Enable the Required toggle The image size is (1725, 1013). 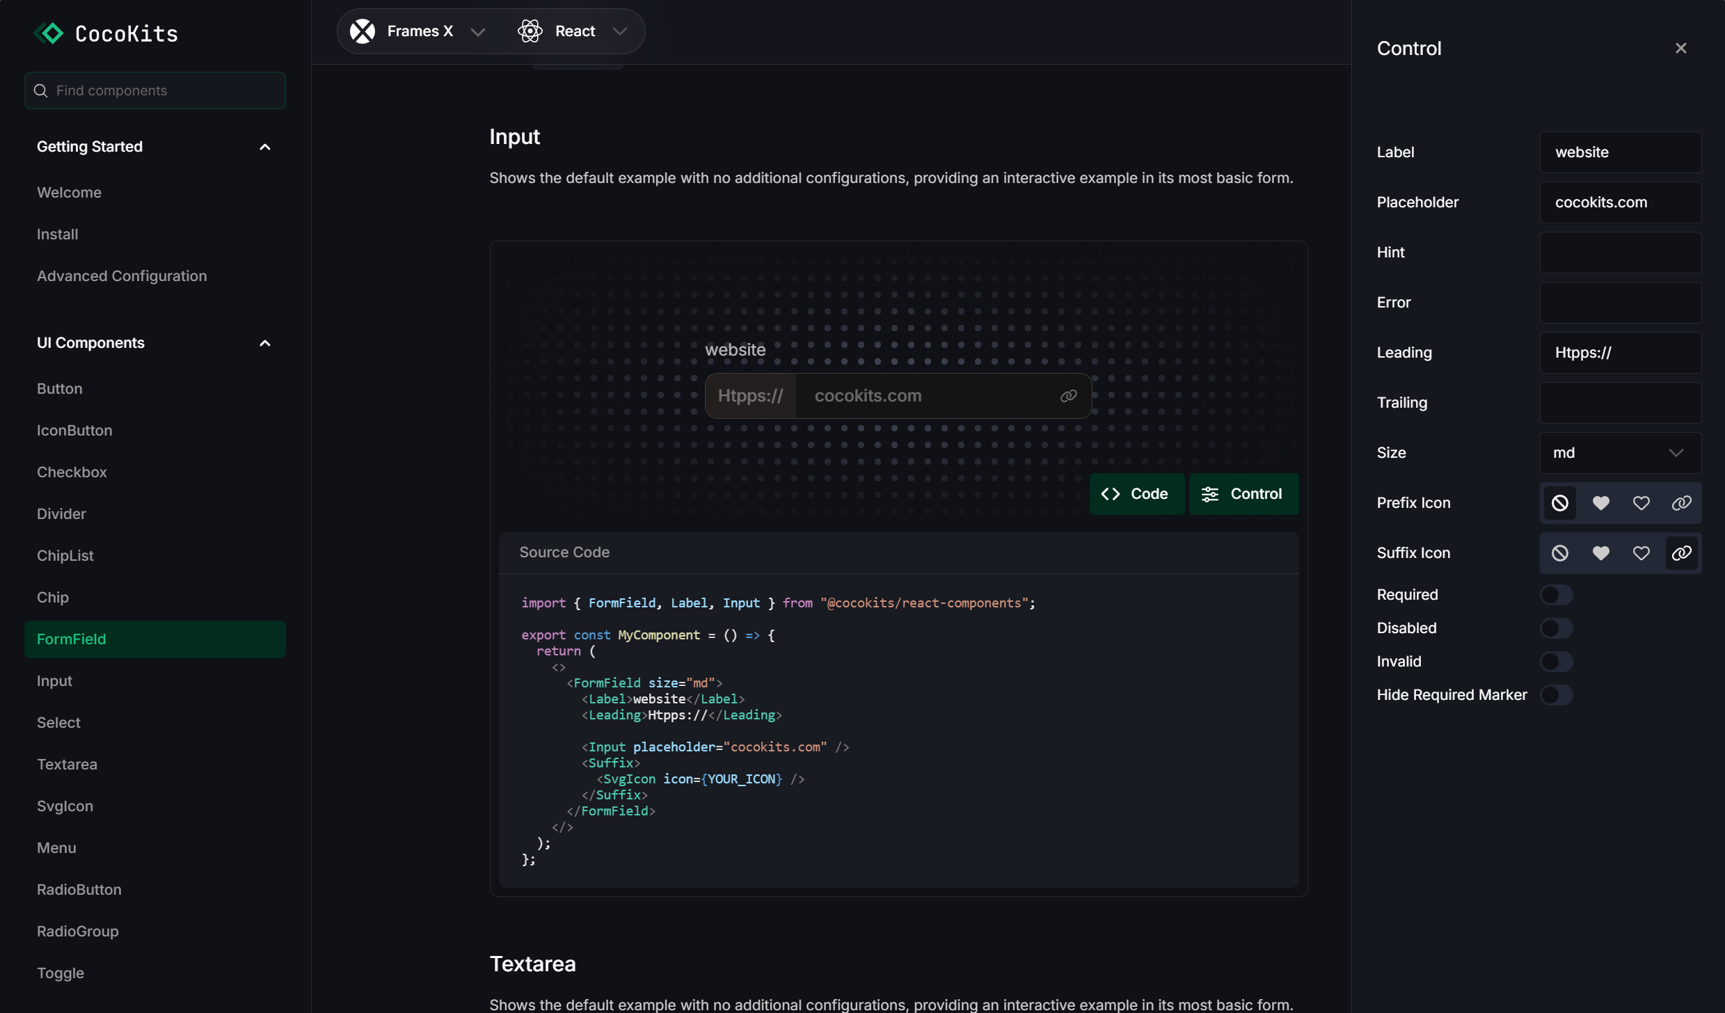pos(1557,594)
